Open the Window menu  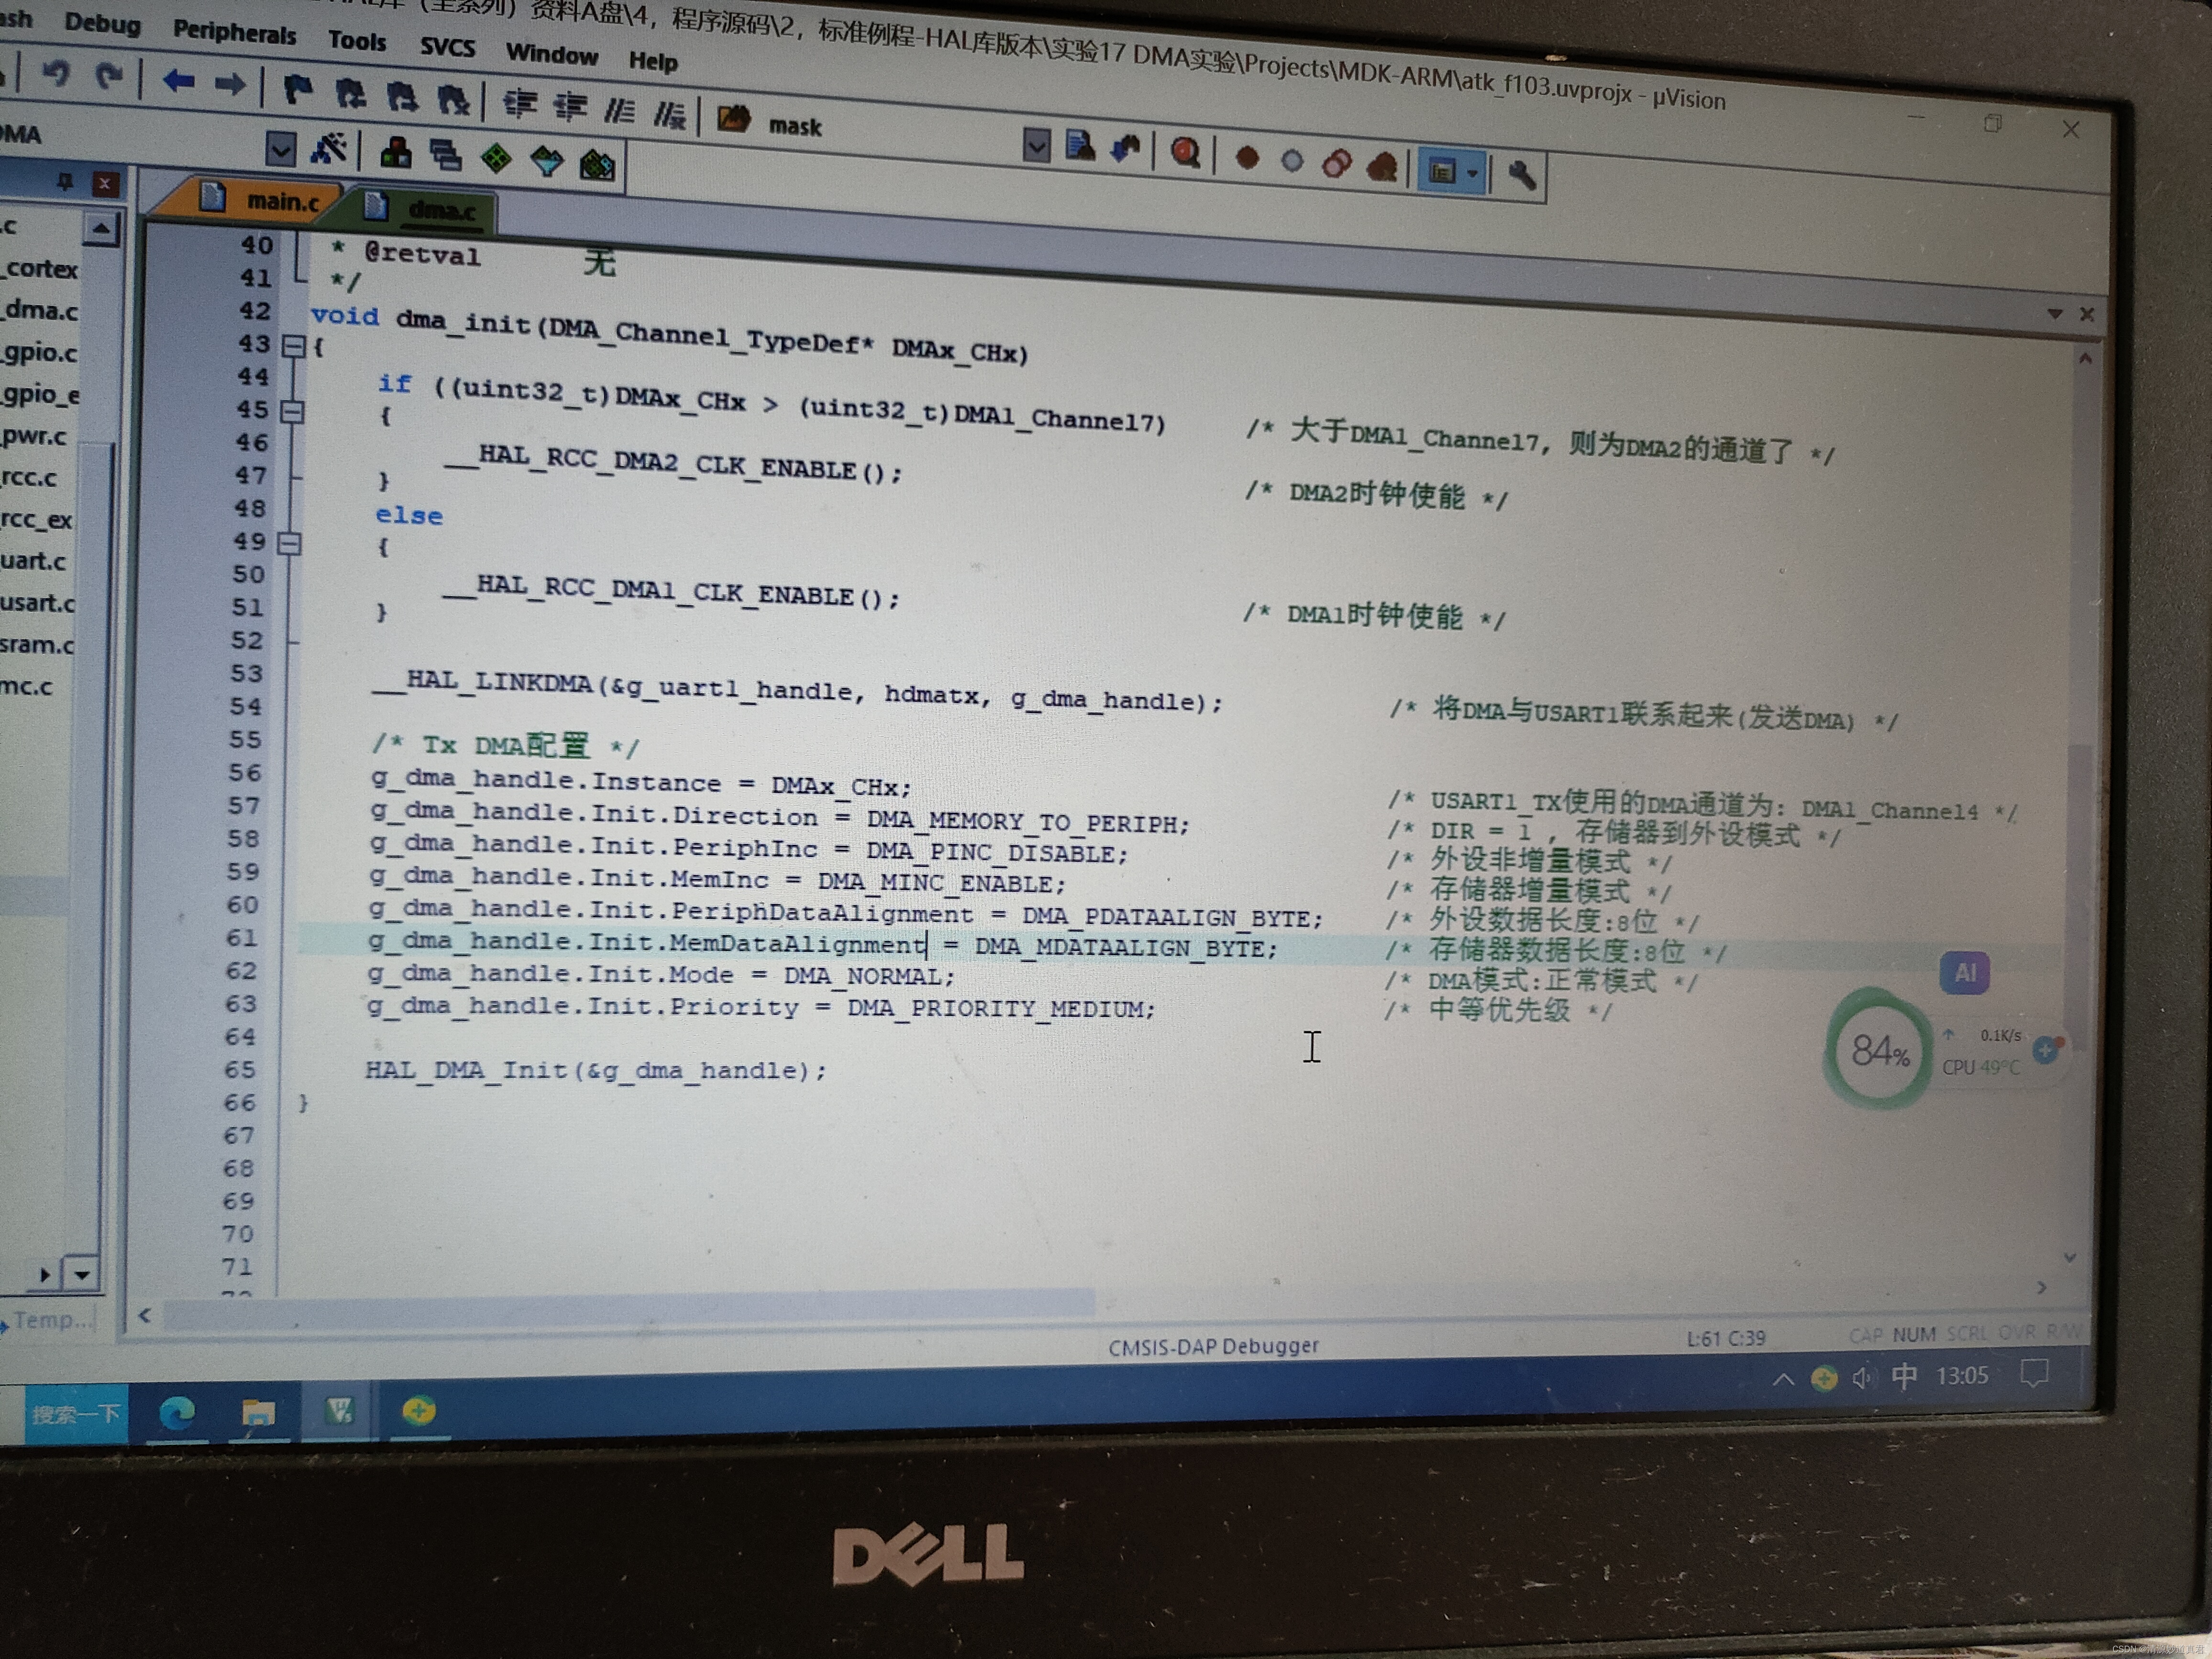(x=551, y=54)
